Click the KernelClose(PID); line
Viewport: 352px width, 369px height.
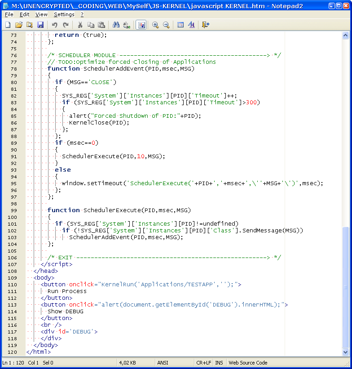(99, 123)
